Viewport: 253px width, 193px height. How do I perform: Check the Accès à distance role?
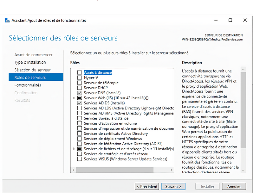pos(79,72)
